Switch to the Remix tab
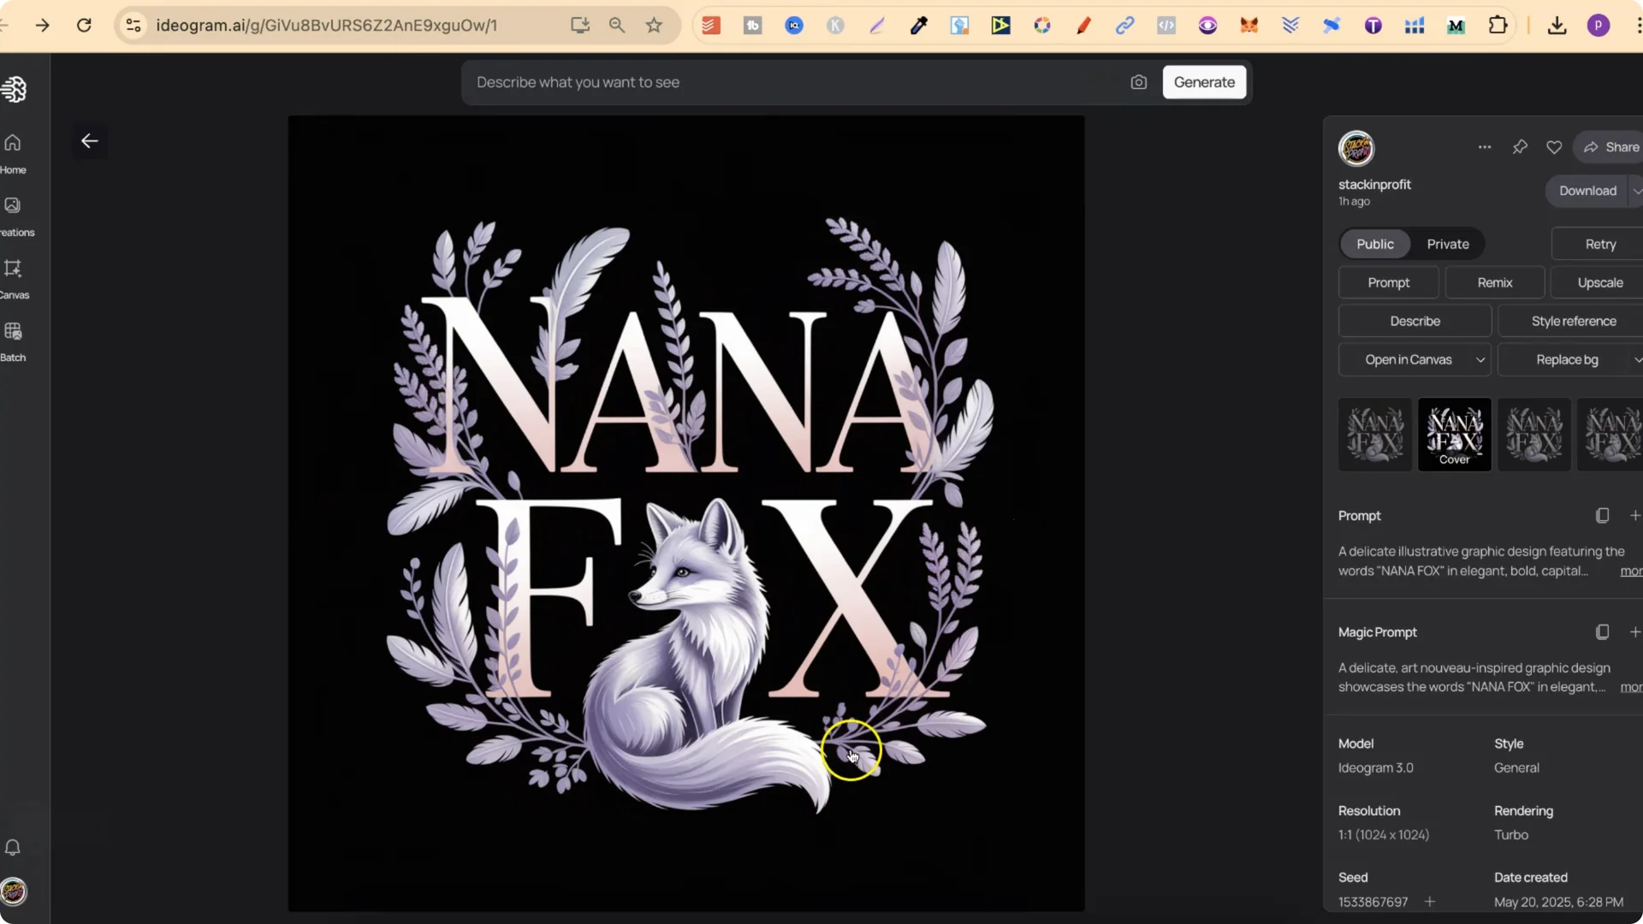This screenshot has width=1643, height=924. 1495,282
